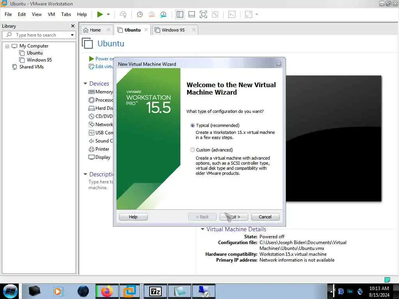
Task: Open the Snapshot Manager icon
Action: [163, 14]
